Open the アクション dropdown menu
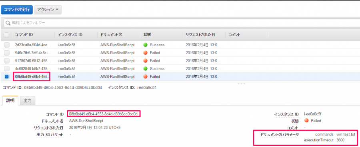360x147 pixels. (48, 10)
